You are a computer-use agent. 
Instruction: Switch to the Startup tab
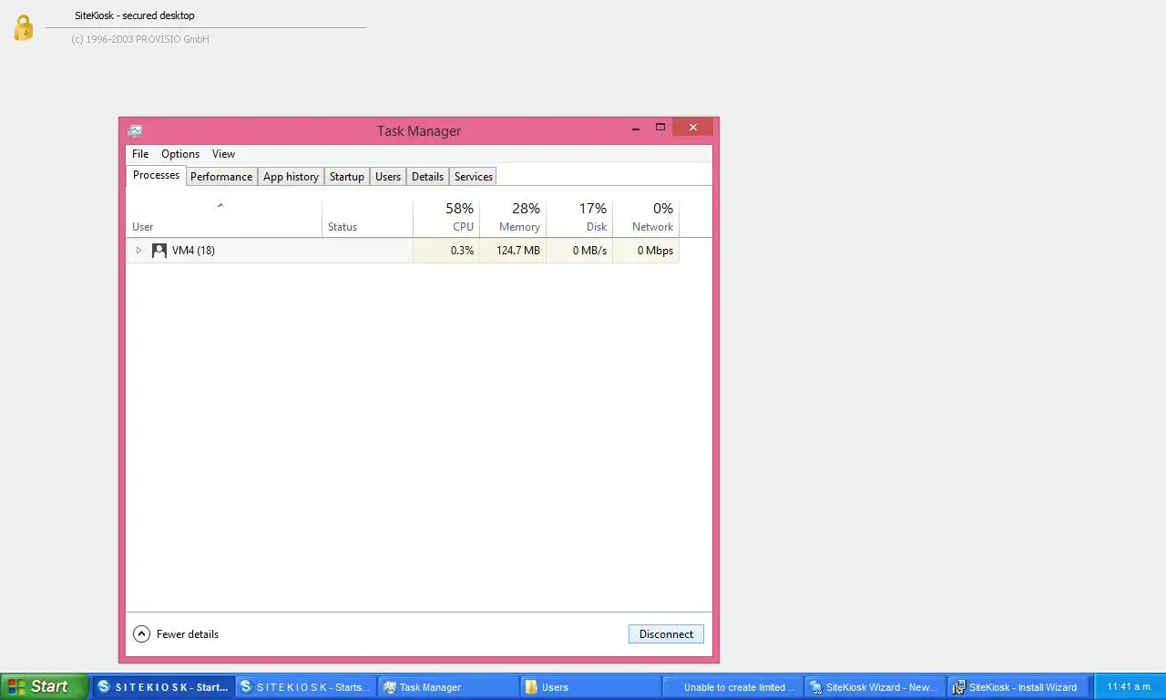click(x=346, y=177)
